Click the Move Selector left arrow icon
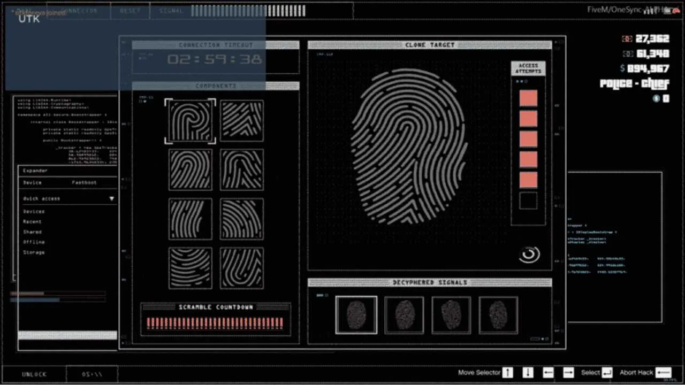685x385 pixels. [548, 372]
